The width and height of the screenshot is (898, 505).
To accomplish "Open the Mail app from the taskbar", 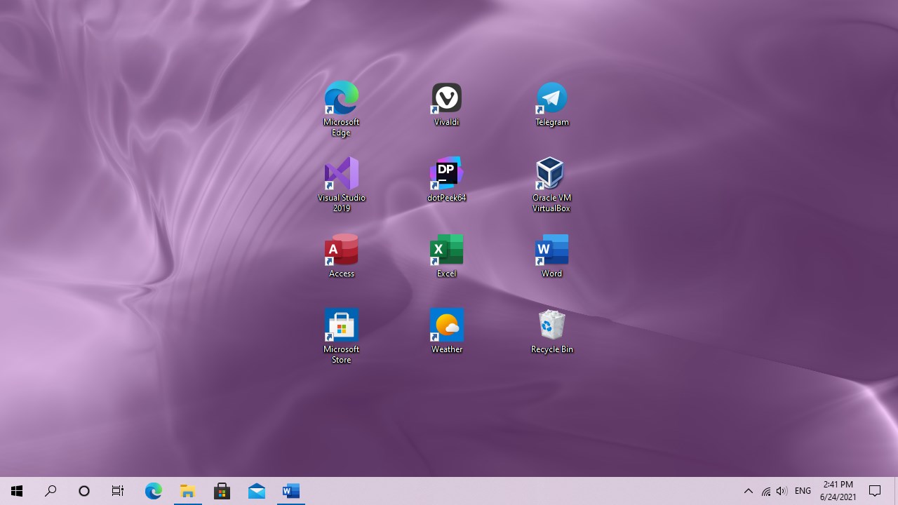I will click(256, 491).
